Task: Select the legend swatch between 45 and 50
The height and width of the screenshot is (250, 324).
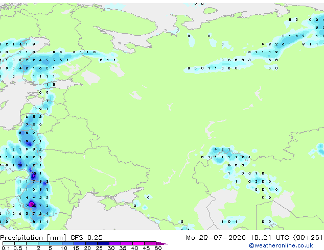Action: pos(150,243)
